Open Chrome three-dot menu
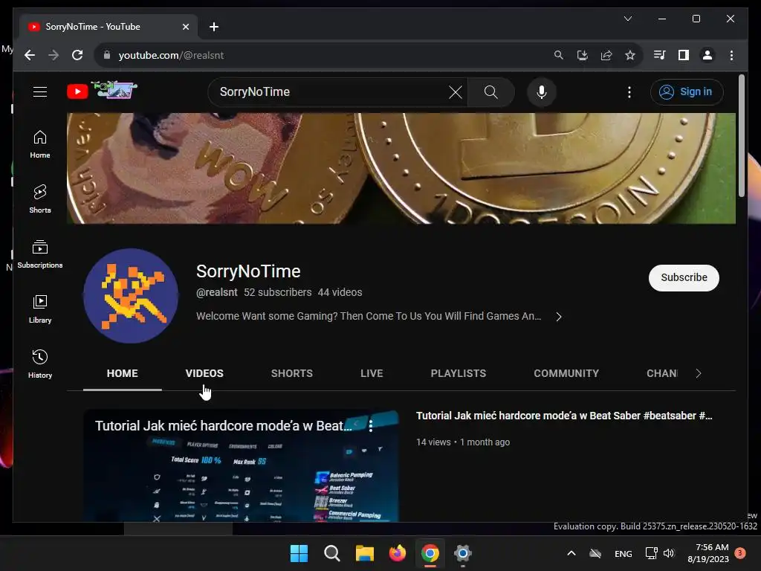This screenshot has height=571, width=761. click(x=731, y=55)
